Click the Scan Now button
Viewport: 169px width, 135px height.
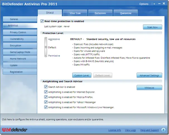click(x=153, y=27)
